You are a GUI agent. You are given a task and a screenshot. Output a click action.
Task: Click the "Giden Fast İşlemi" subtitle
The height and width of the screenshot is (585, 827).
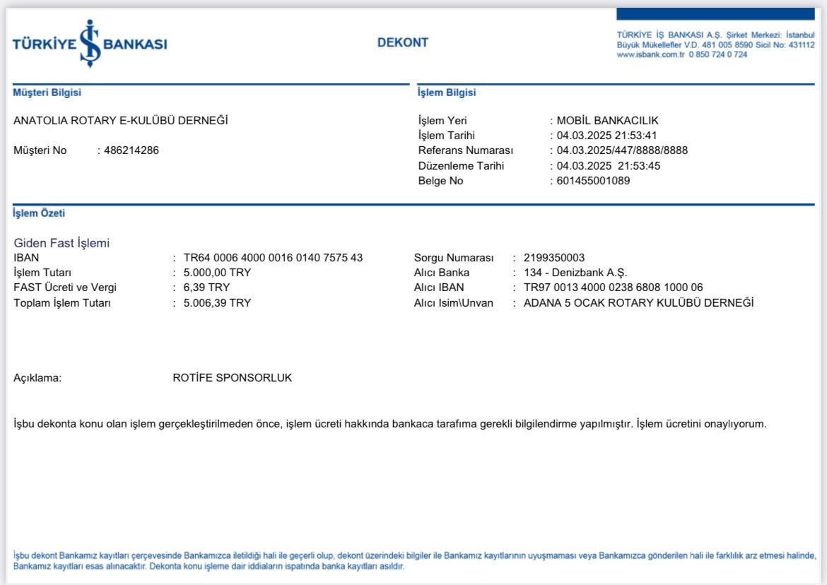(61, 243)
